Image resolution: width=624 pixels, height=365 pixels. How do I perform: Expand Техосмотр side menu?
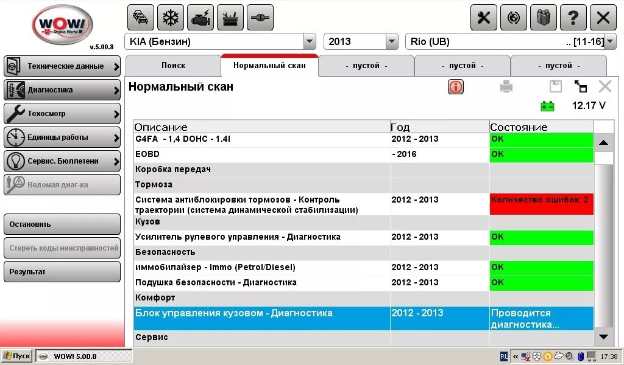coord(62,114)
